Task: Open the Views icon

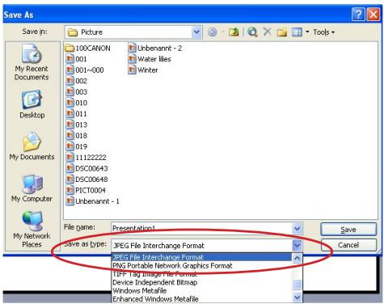Action: pyautogui.click(x=297, y=32)
